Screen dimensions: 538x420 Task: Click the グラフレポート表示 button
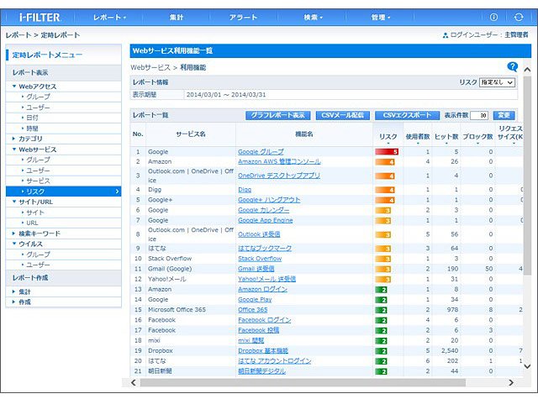pyautogui.click(x=278, y=116)
